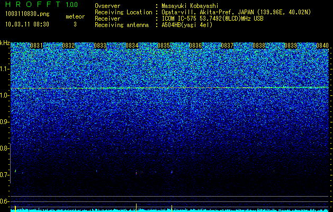This screenshot has width=333, height=212.
Task: Select the Ogata-vill. Akita-Pref. JAPAN location text
Action: [x=236, y=12]
